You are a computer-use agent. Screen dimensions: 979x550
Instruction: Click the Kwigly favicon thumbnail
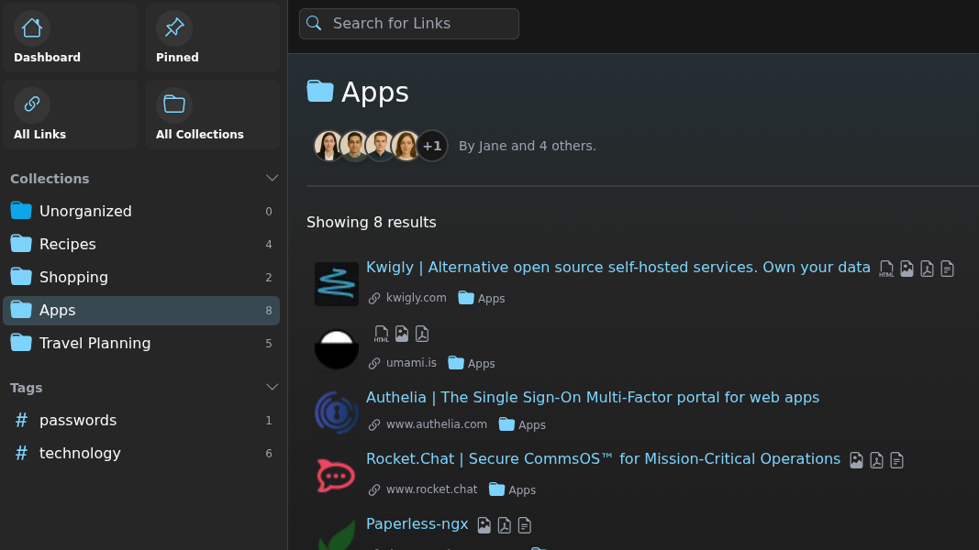337,284
